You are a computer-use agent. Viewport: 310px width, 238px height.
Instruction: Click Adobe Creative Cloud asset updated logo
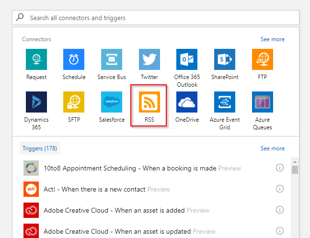click(31, 231)
